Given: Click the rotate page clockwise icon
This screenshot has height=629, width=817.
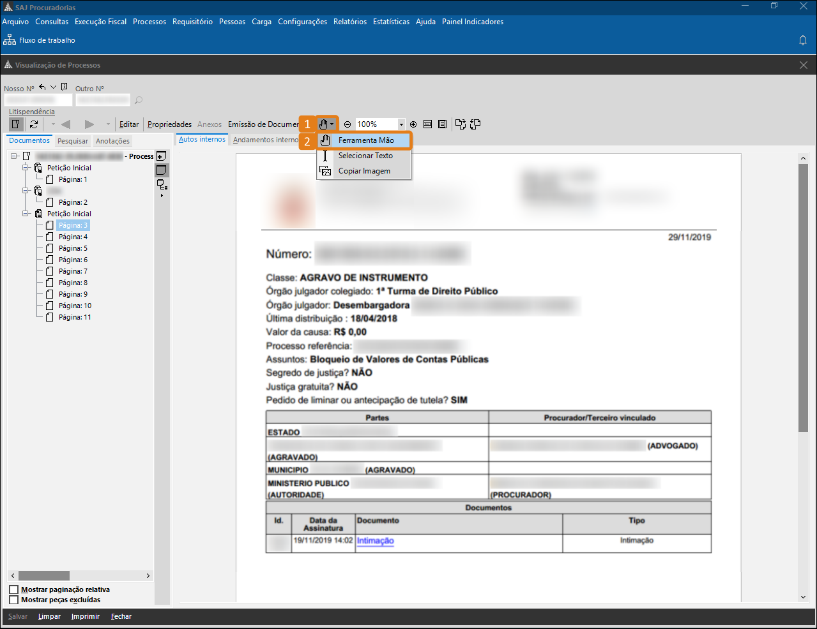Looking at the screenshot, I should click(x=461, y=124).
